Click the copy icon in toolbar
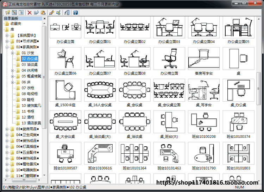Screen dimensions: 264x192 pos(36,13)
